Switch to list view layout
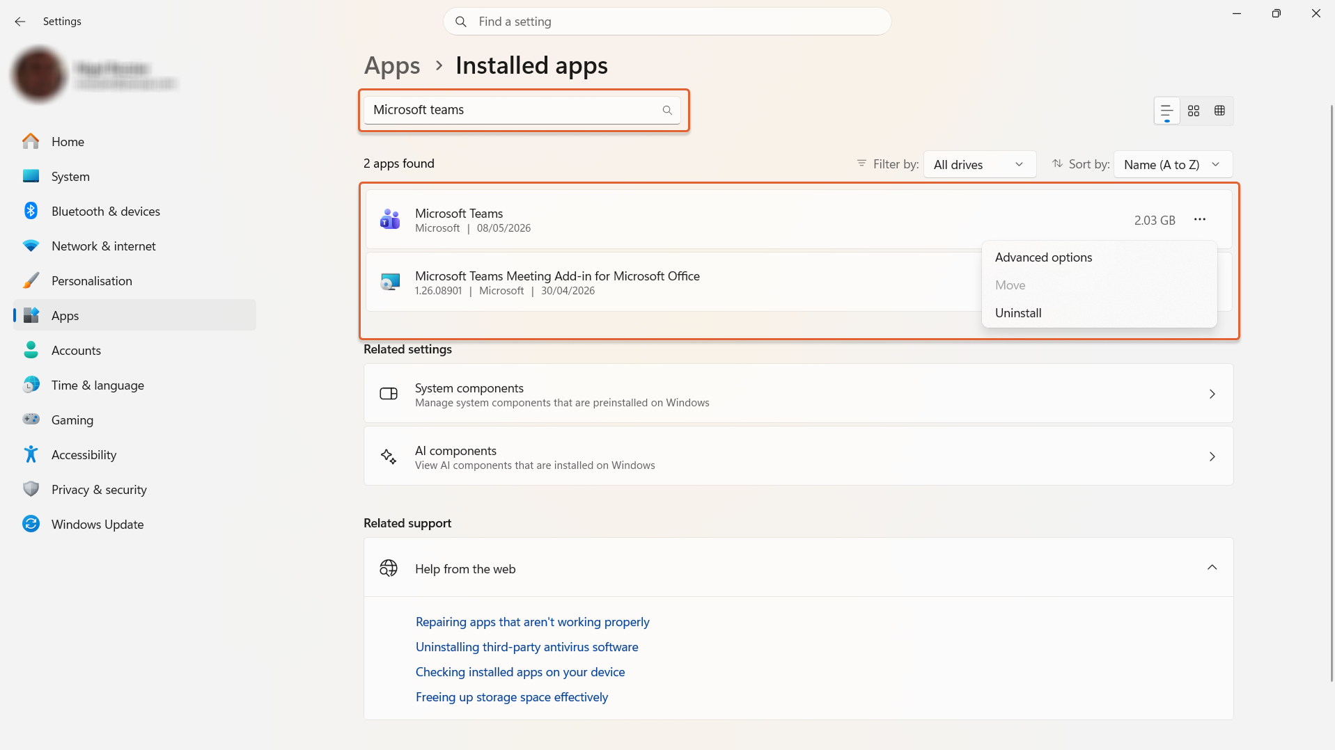The image size is (1335, 750). coord(1166,111)
